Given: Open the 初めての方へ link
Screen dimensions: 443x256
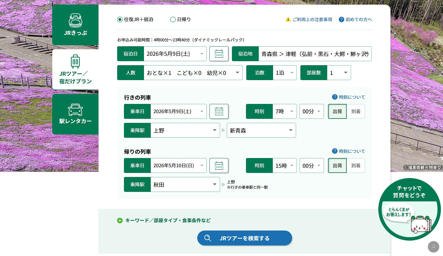Looking at the screenshot, I should point(358,19).
